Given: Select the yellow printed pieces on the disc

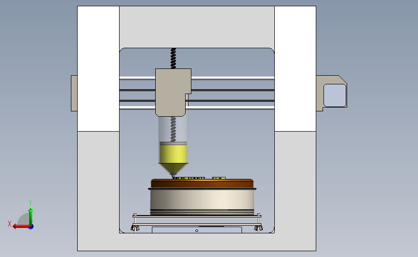Looking at the screenshot, I should 200,178.
